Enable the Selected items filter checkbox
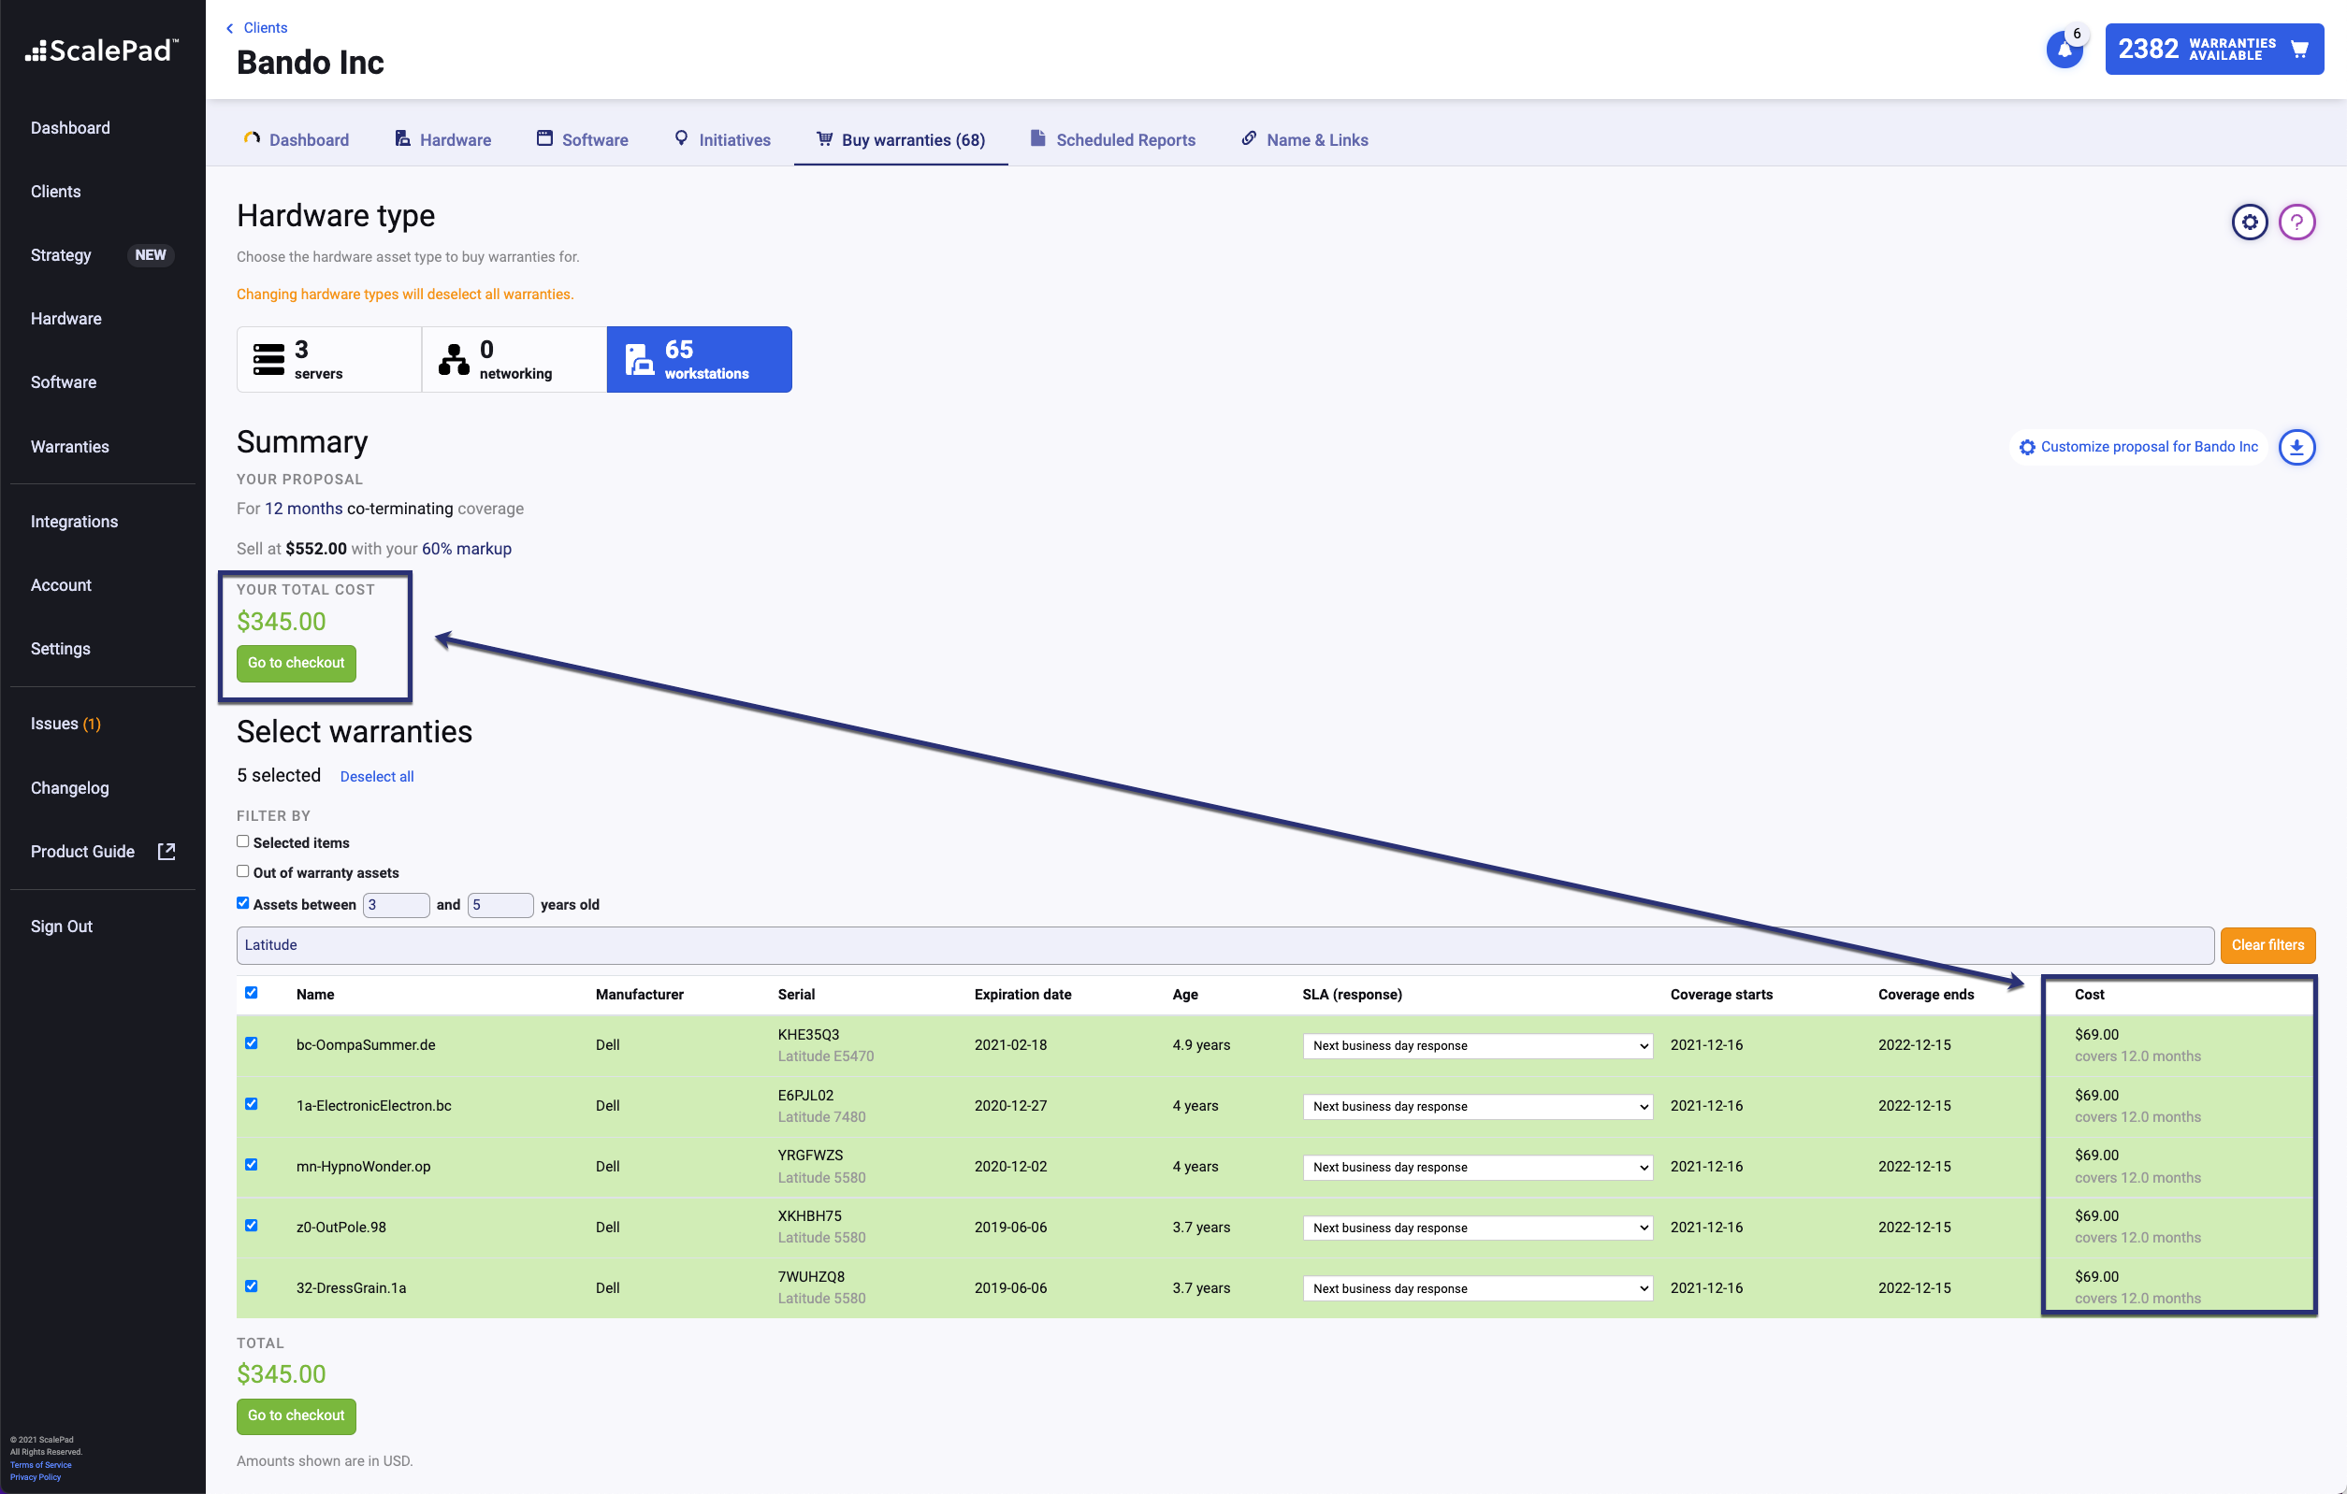 click(242, 841)
